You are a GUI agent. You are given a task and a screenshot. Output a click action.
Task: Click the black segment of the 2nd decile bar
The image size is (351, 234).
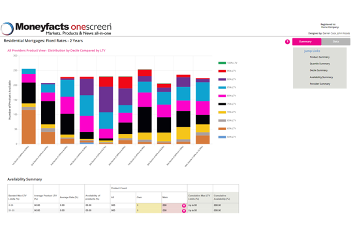(48, 112)
